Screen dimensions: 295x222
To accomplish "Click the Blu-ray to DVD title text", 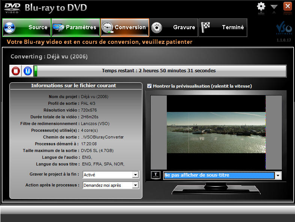I will [x=56, y=8].
